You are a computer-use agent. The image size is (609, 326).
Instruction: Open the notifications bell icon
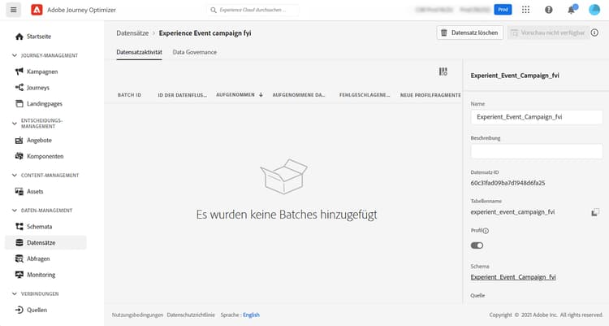pyautogui.click(x=572, y=10)
